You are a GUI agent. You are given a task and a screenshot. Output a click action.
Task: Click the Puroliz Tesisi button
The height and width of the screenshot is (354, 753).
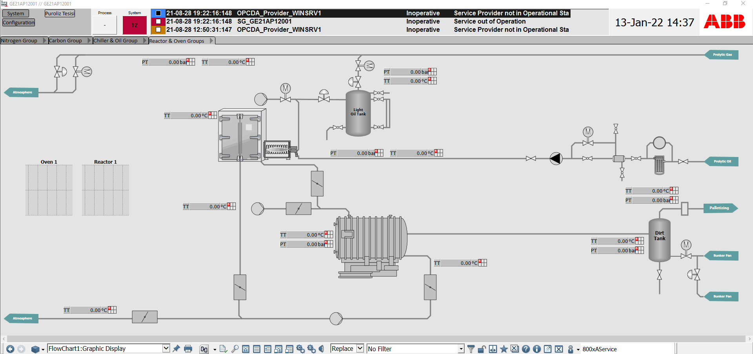pyautogui.click(x=60, y=14)
